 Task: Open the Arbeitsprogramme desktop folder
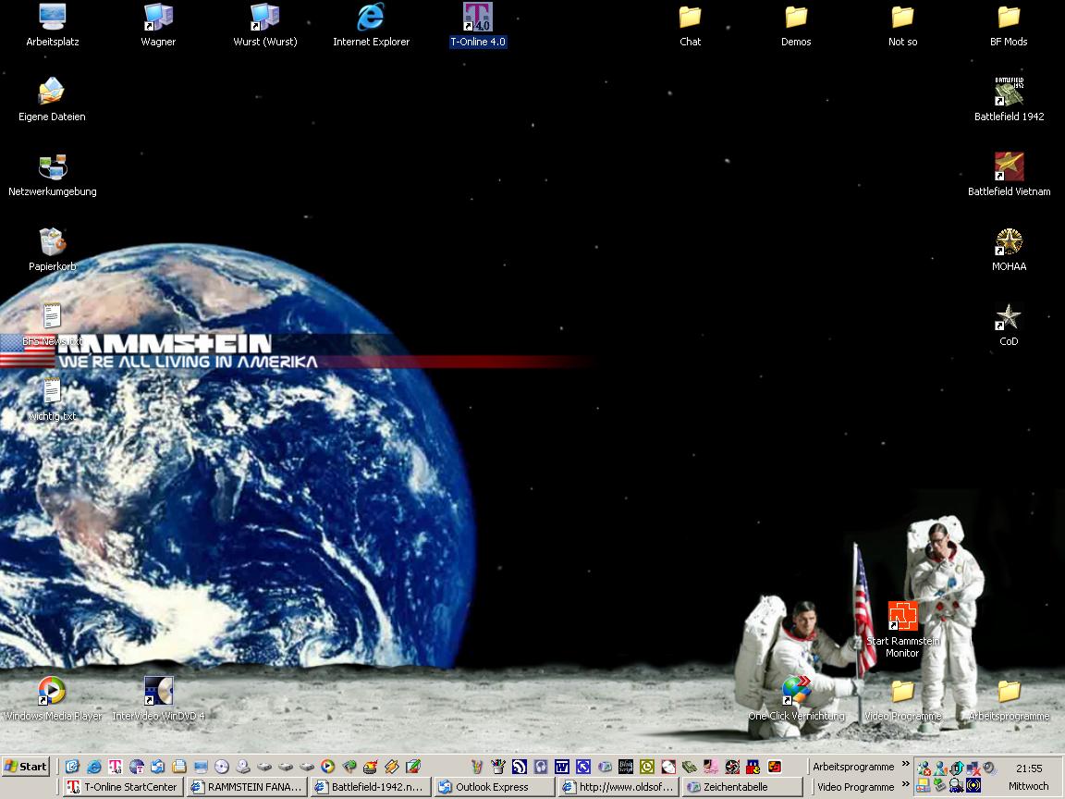pos(1009,700)
